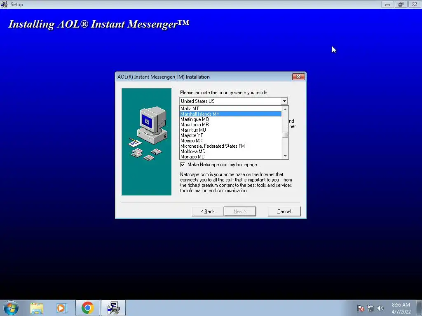This screenshot has height=316, width=422.
Task: Open network status icon in tray
Action: [370, 308]
